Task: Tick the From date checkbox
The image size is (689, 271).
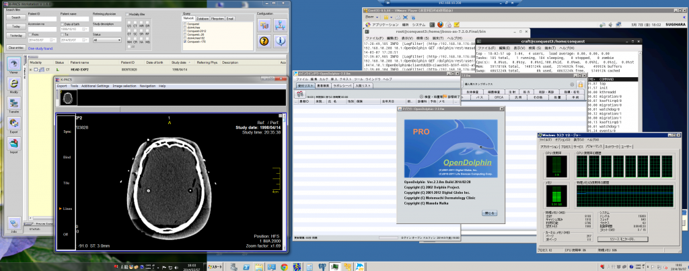Action: point(30,34)
